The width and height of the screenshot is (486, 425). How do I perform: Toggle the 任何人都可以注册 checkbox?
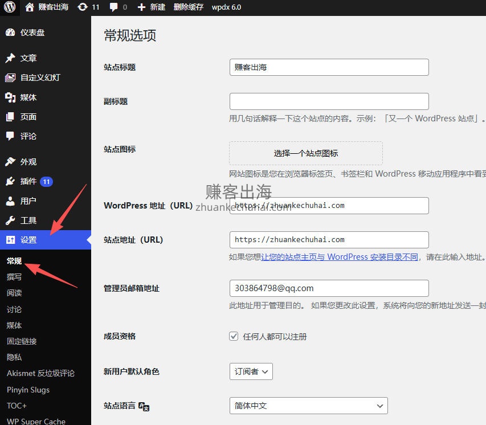pos(234,336)
